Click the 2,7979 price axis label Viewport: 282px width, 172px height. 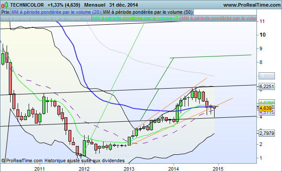tap(267, 133)
